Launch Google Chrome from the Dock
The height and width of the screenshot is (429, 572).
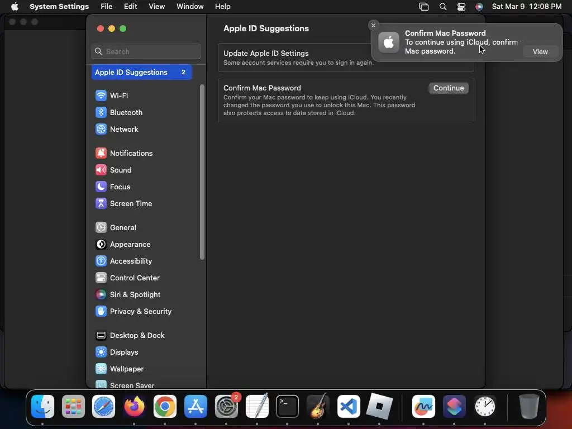[165, 406]
